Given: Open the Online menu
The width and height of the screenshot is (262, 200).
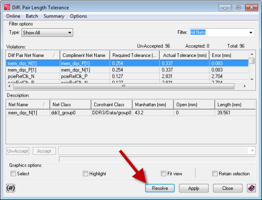Looking at the screenshot, I should click(13, 16).
